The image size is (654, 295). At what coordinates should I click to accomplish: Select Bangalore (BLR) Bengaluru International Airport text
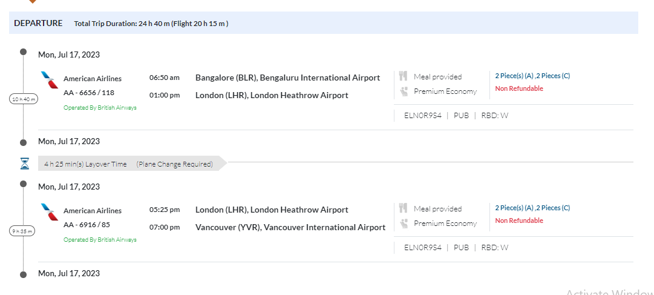coord(287,78)
